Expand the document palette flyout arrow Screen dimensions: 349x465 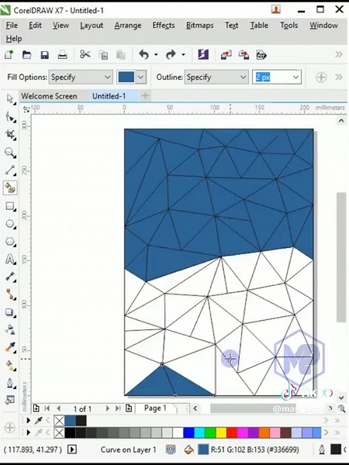pyautogui.click(x=29, y=420)
